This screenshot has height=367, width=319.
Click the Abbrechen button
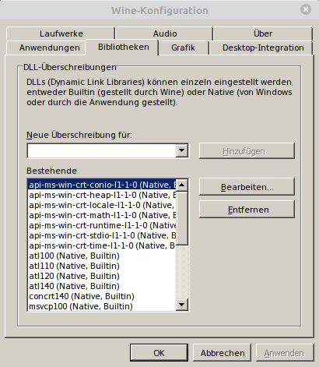[223, 353]
